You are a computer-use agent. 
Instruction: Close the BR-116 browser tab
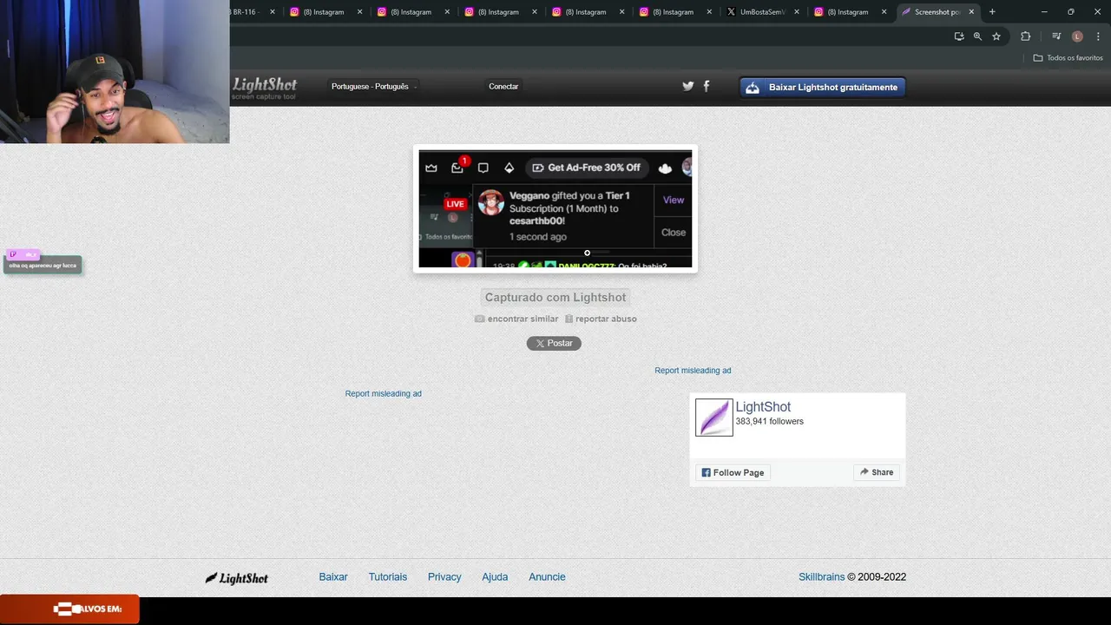pyautogui.click(x=273, y=12)
